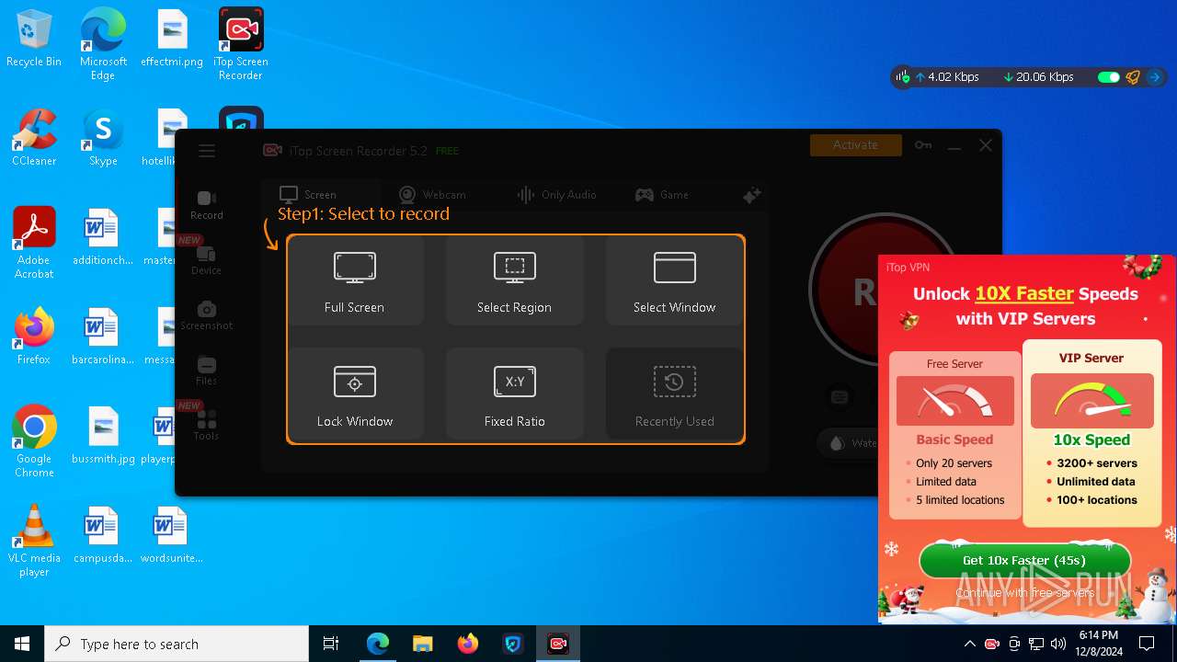The height and width of the screenshot is (662, 1177).
Task: Click the sparkle icon after the Game tab
Action: click(x=751, y=195)
